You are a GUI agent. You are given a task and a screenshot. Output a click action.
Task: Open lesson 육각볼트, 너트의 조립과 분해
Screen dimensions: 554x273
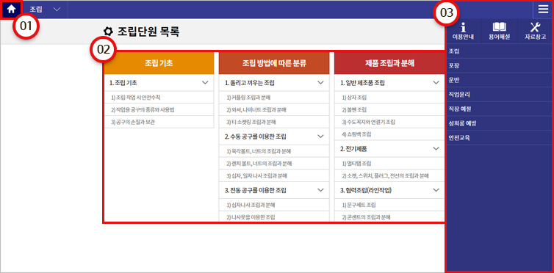click(x=274, y=151)
